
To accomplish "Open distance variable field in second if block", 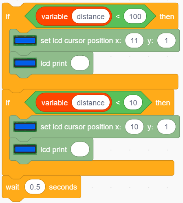I will pos(90,103).
